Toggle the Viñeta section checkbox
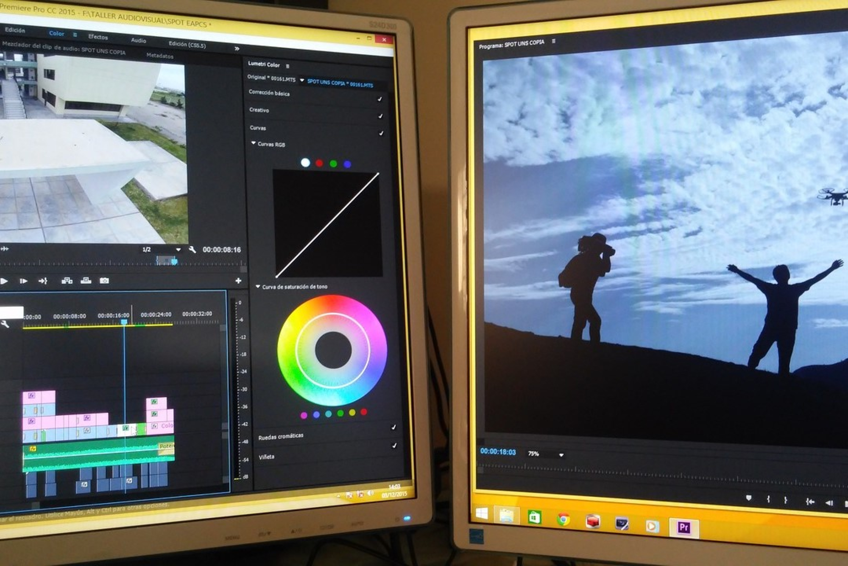The height and width of the screenshot is (566, 848). click(x=394, y=446)
